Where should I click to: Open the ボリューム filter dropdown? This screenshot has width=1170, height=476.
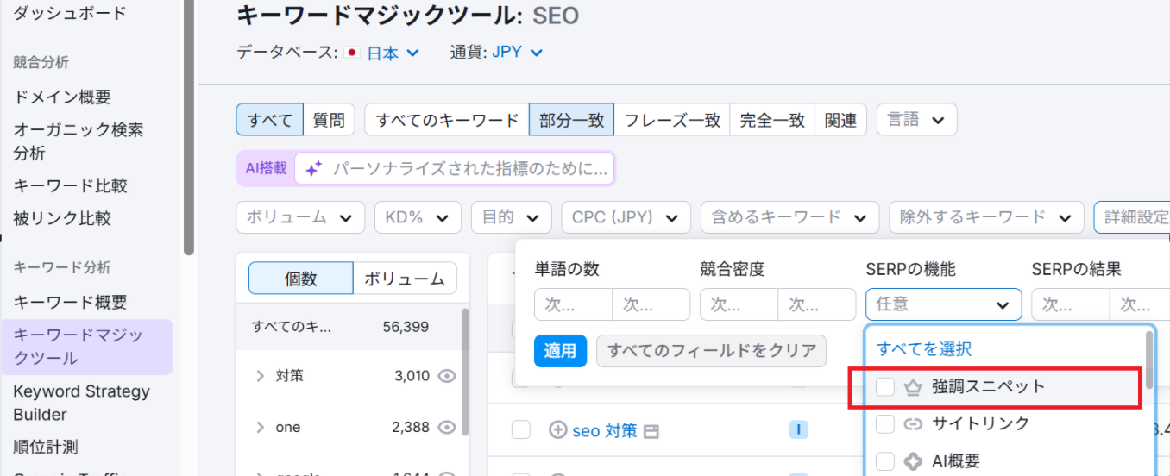(x=299, y=217)
